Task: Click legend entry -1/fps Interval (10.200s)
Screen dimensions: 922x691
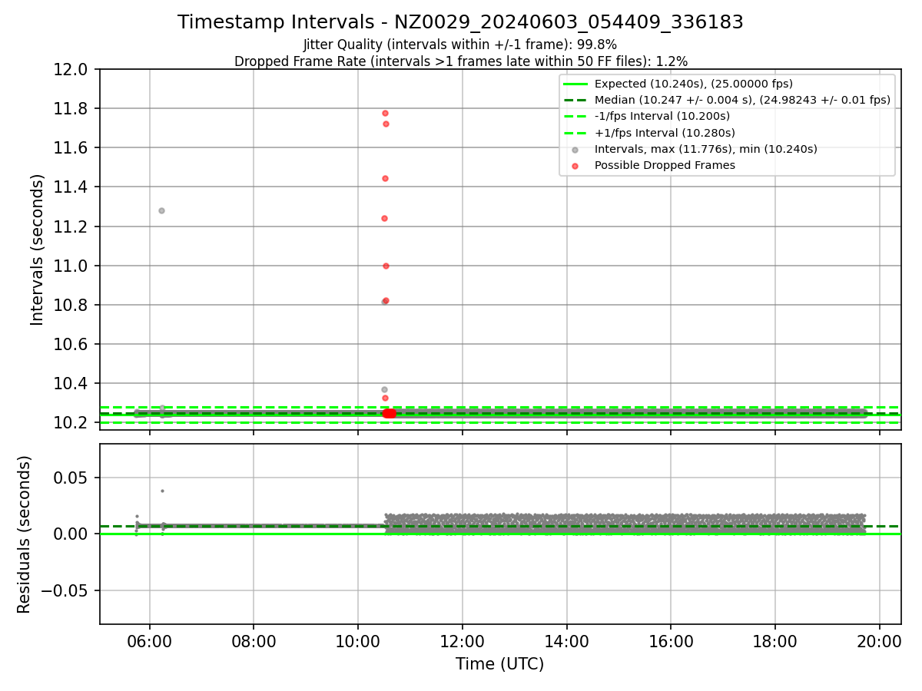Action: pos(662,116)
